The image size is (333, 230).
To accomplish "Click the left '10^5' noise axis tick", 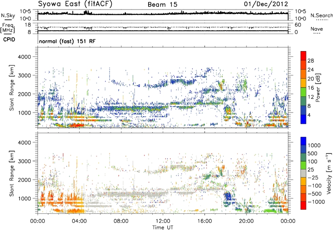I will pyautogui.click(x=25, y=11).
